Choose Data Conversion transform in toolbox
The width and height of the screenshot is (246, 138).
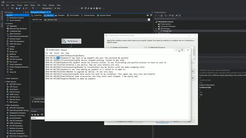[x=15, y=34]
